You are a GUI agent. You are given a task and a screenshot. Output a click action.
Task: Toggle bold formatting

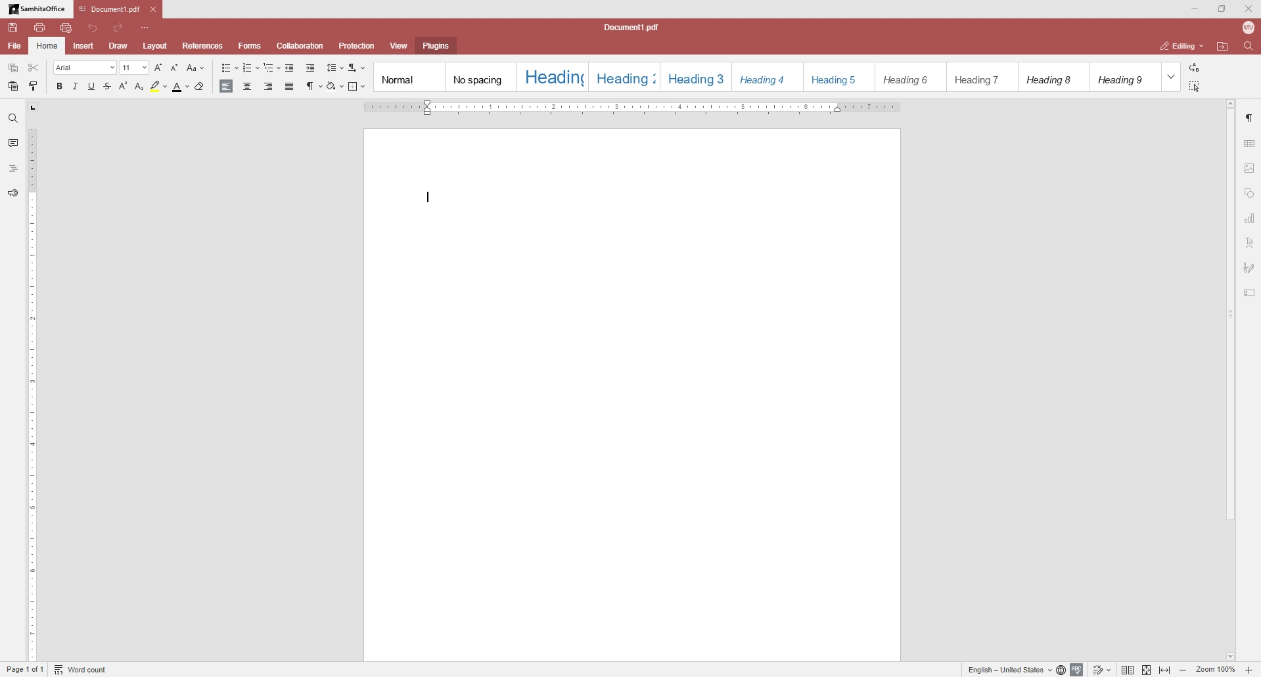(59, 87)
